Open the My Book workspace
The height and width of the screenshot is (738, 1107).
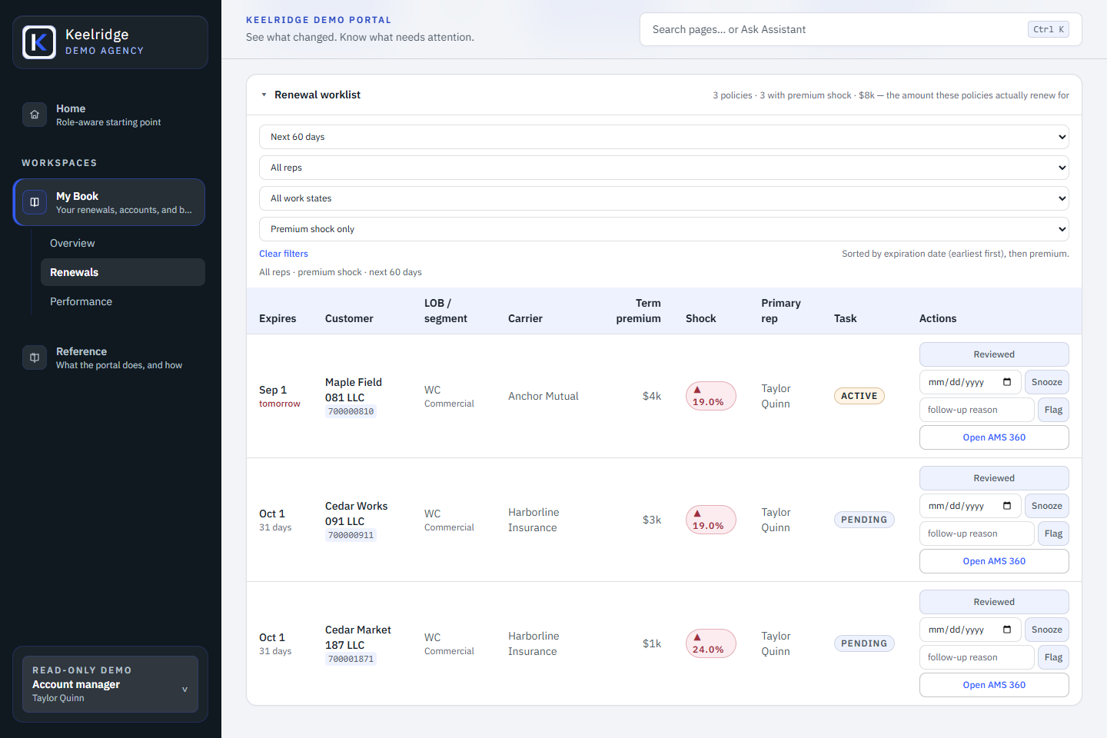[x=109, y=202]
